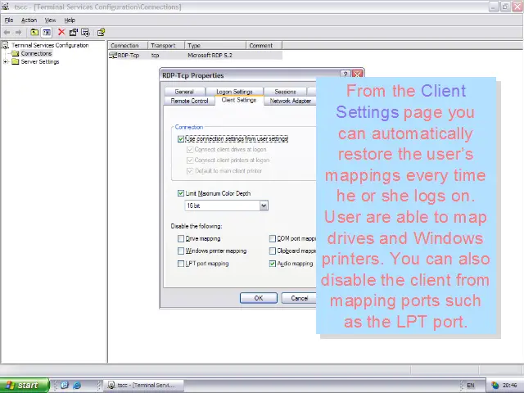
Task: Click the Terminal Services Configuration root label
Action: pos(50,45)
